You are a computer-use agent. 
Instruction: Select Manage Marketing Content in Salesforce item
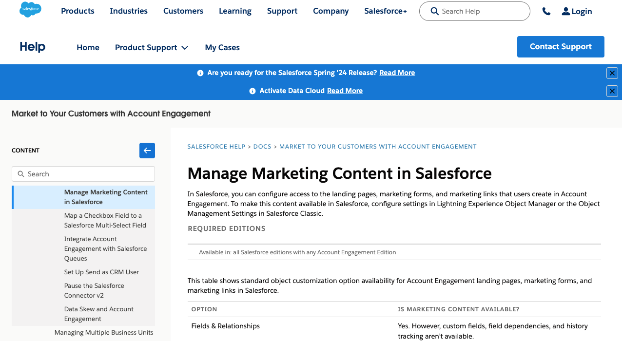tap(83, 197)
